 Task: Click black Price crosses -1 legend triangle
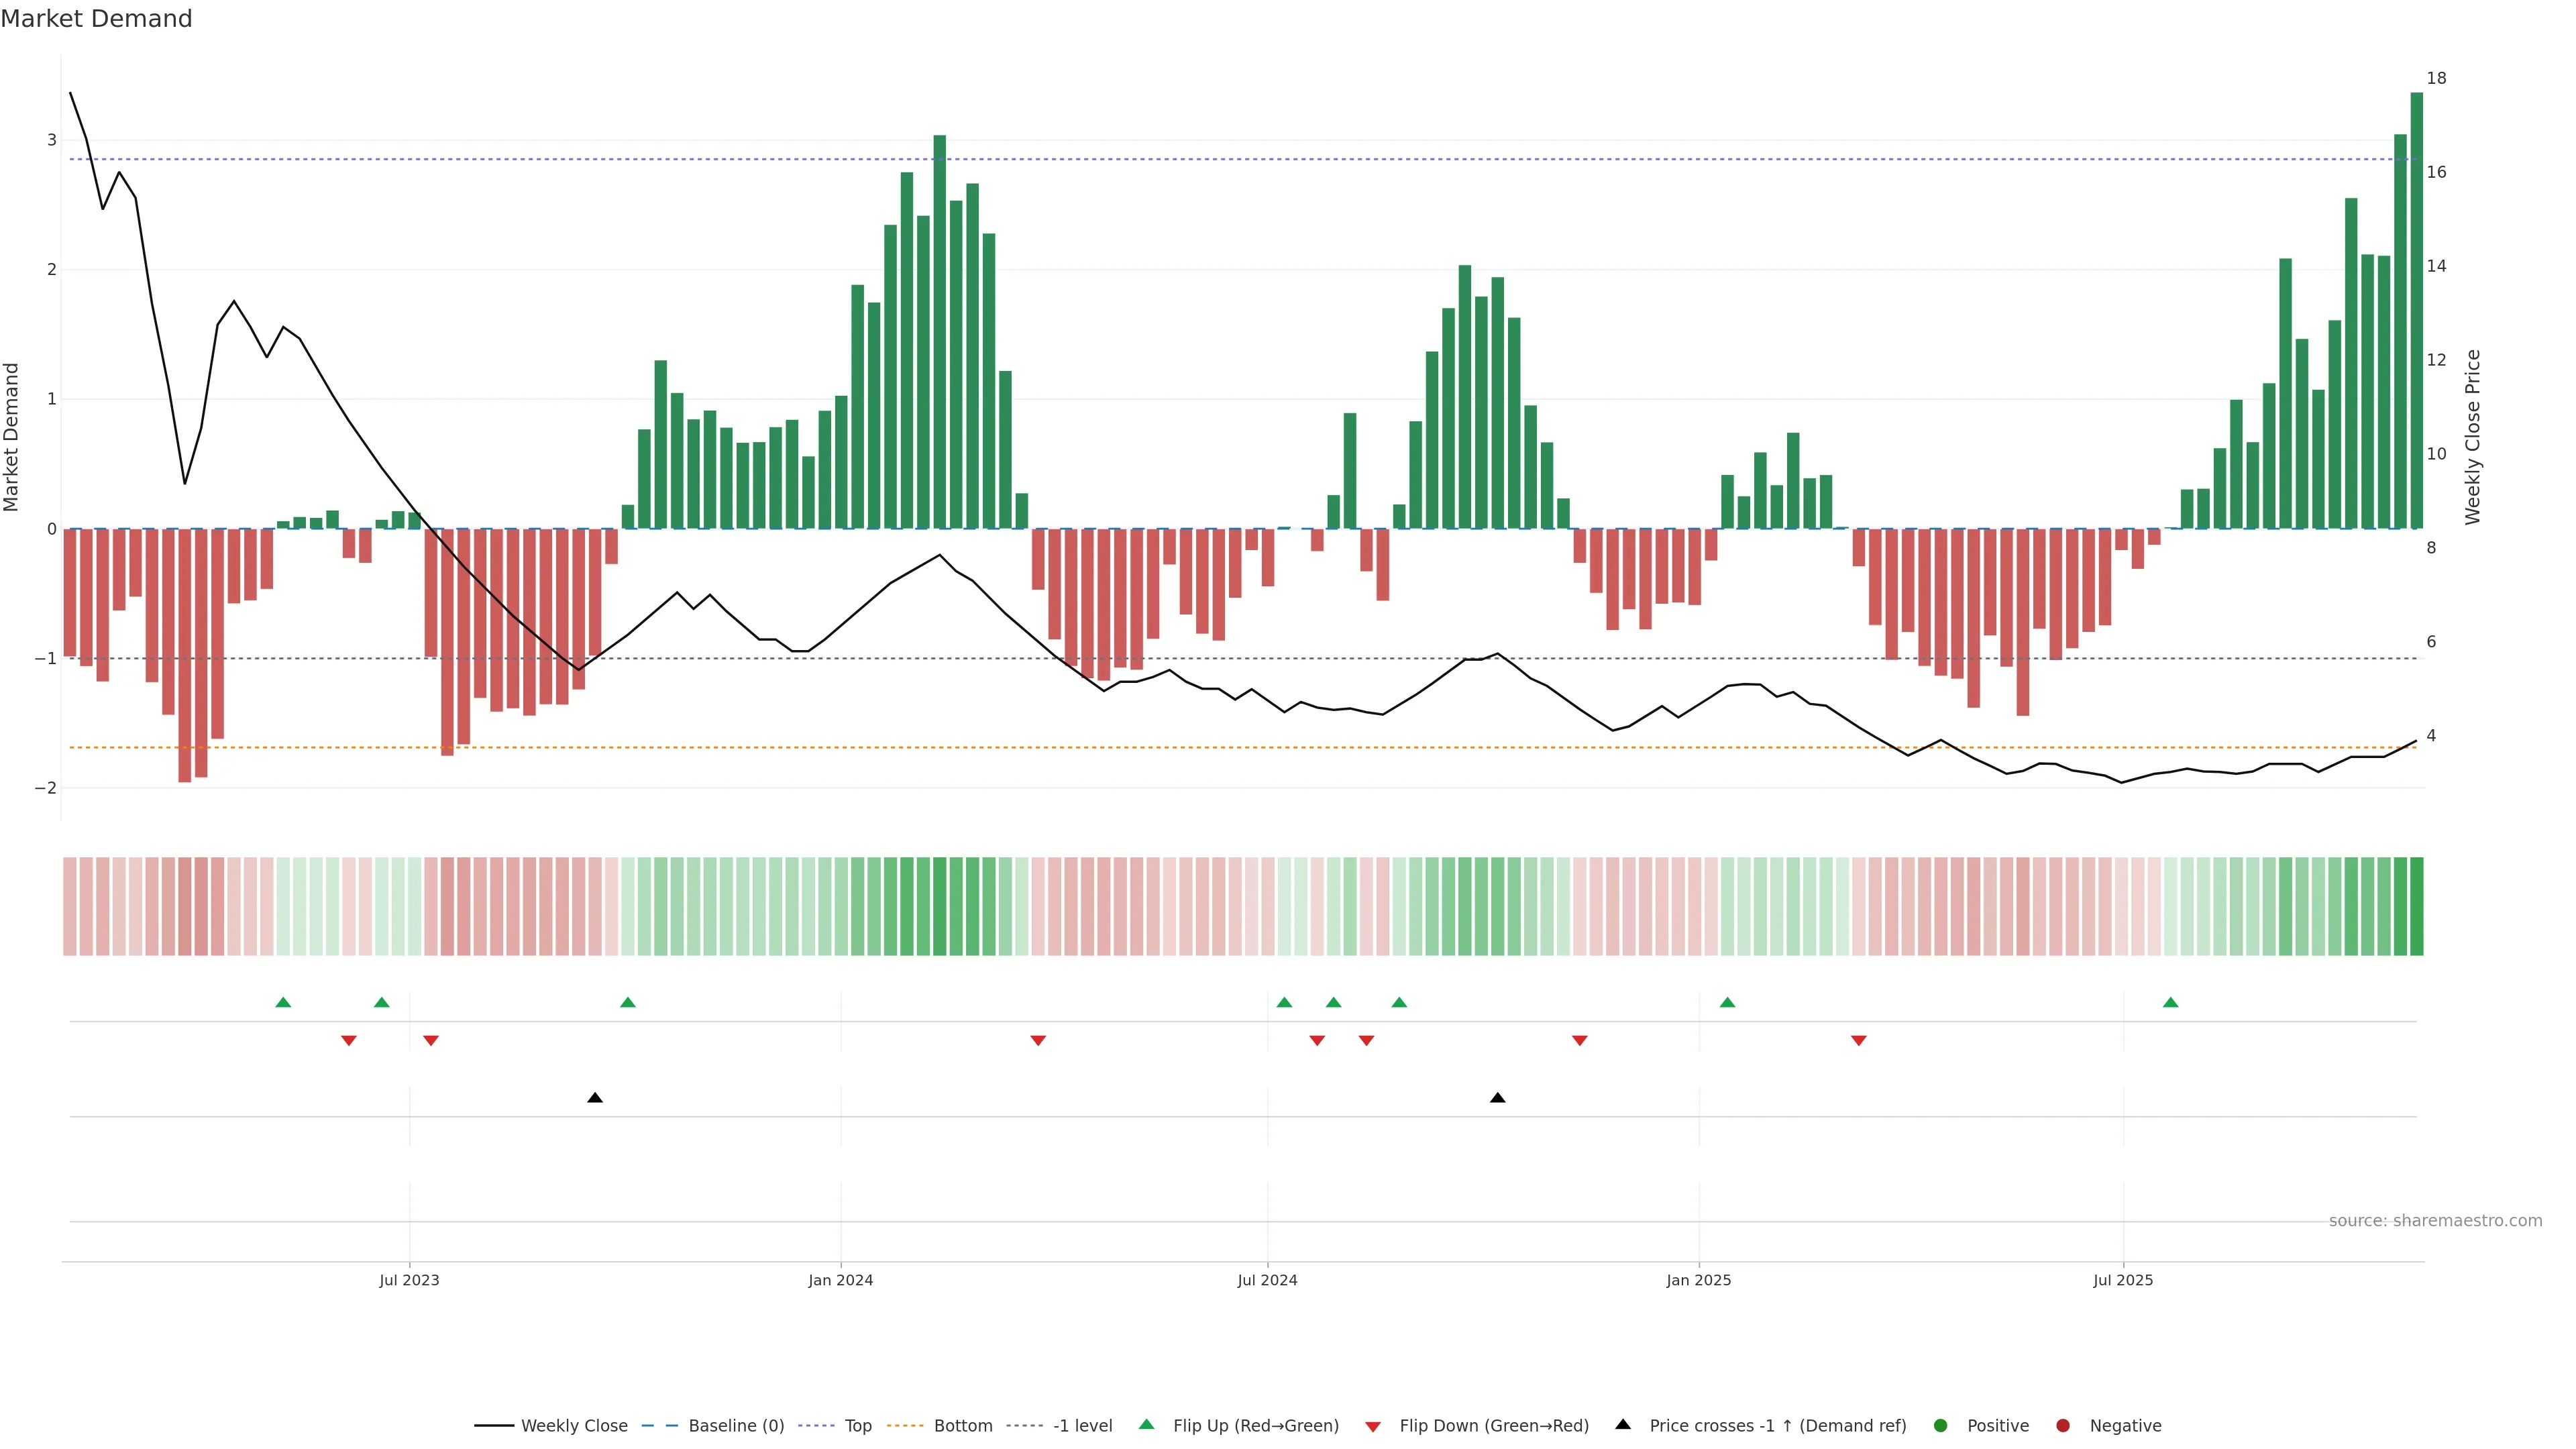click(1623, 1424)
